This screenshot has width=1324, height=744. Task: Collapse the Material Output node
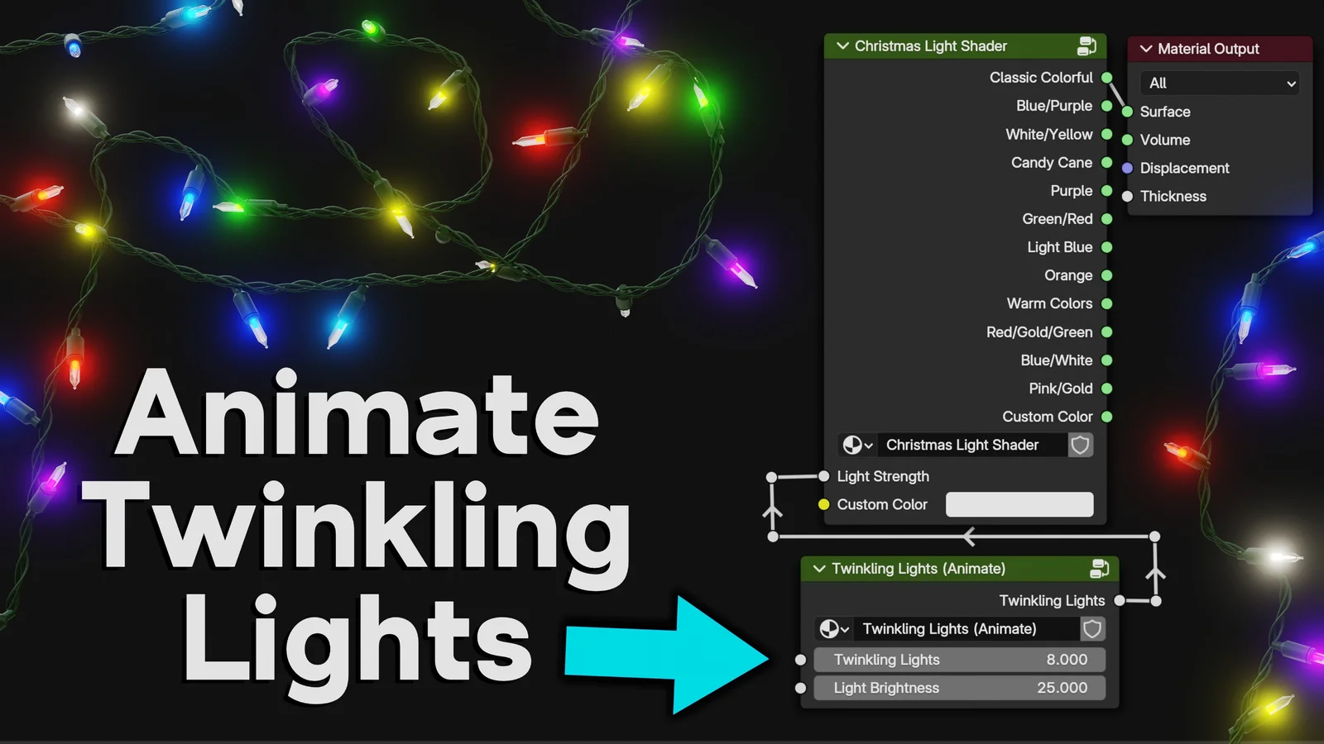[1145, 49]
